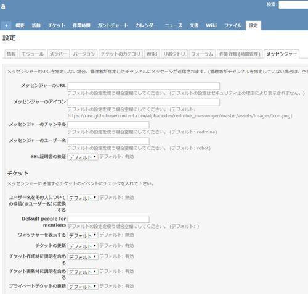Focus the メッセンジャーのユーザー名 input field

click(x=108, y=141)
